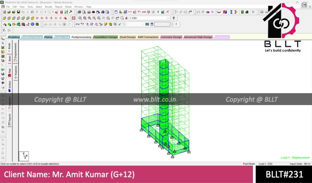
Task: Click the 'Load 1 : EQX' status bar entry
Action: coord(266,164)
